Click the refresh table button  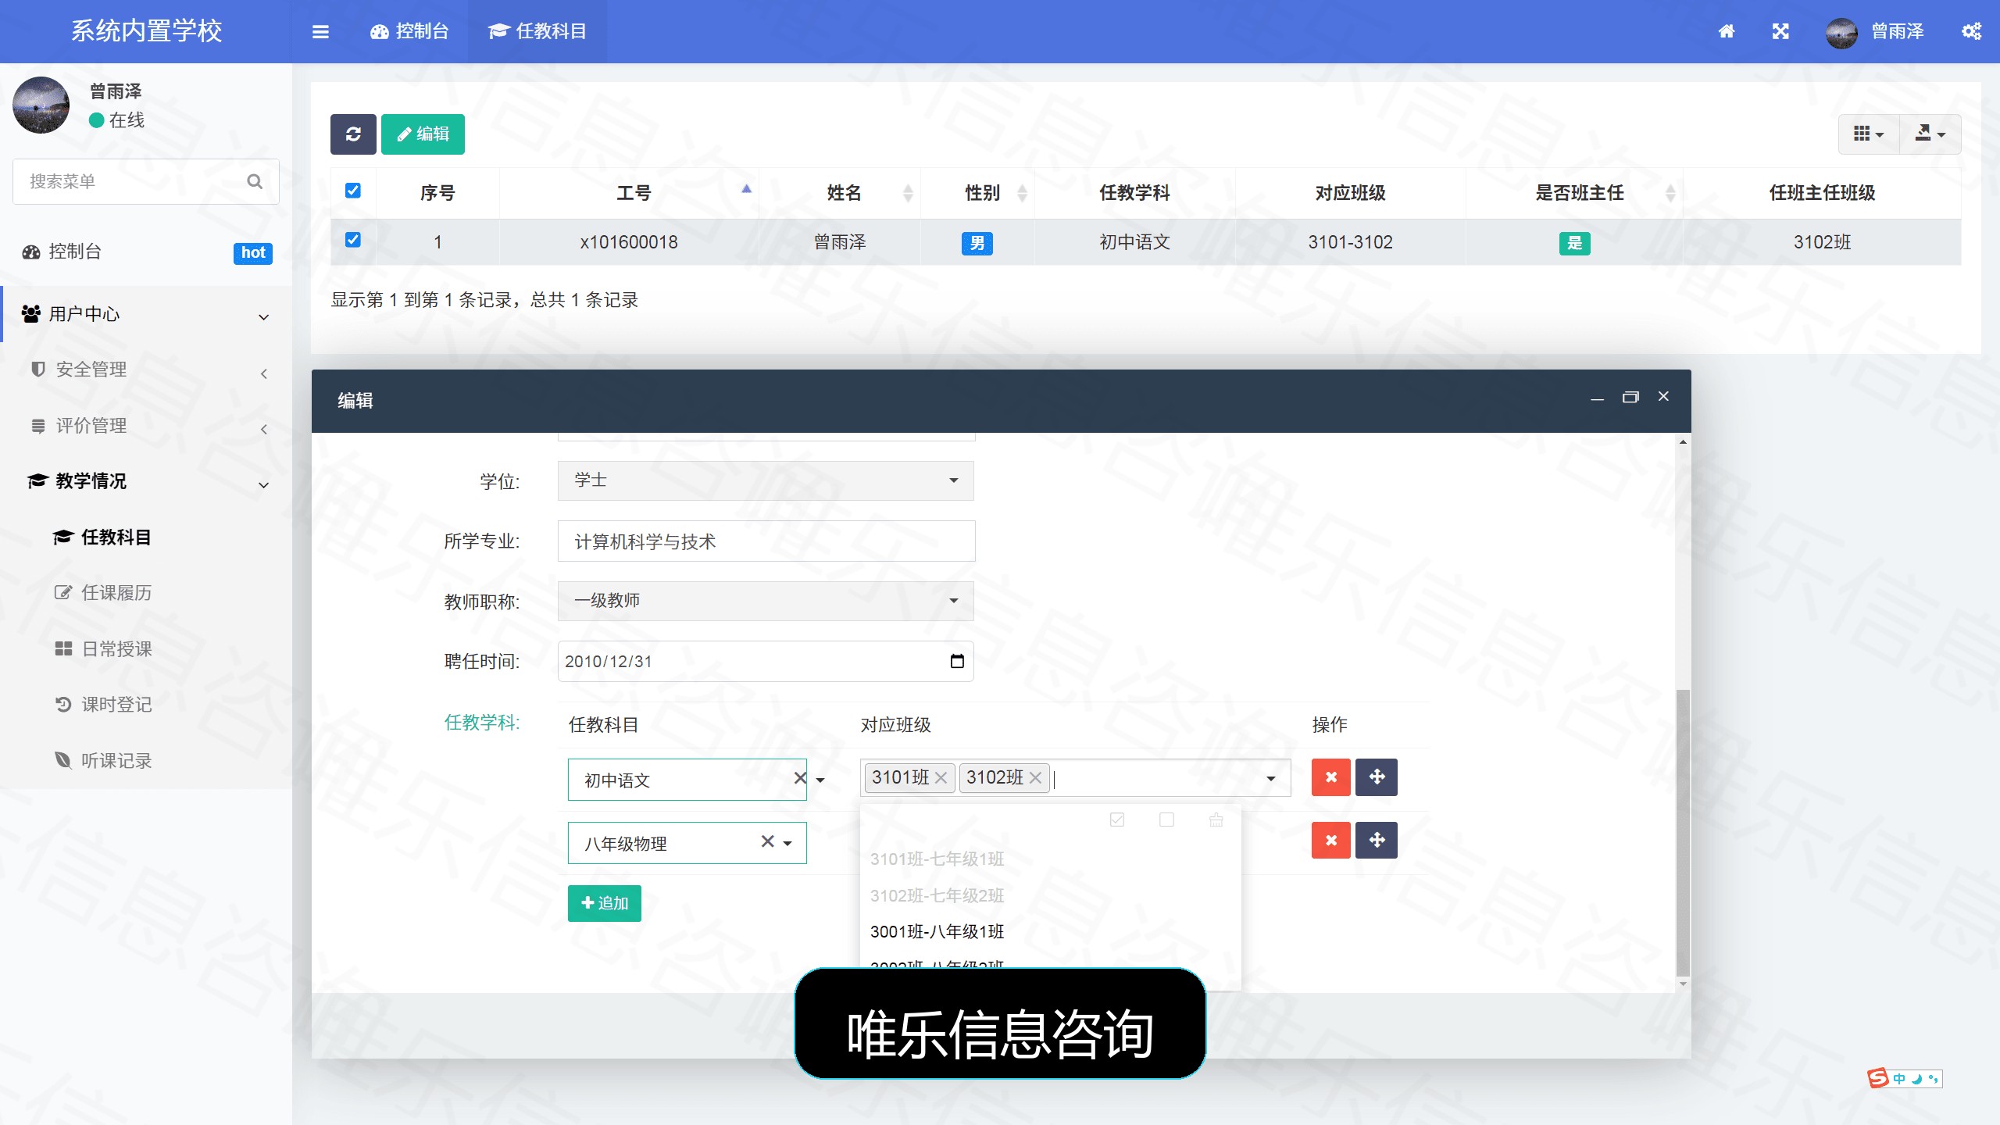(x=353, y=134)
